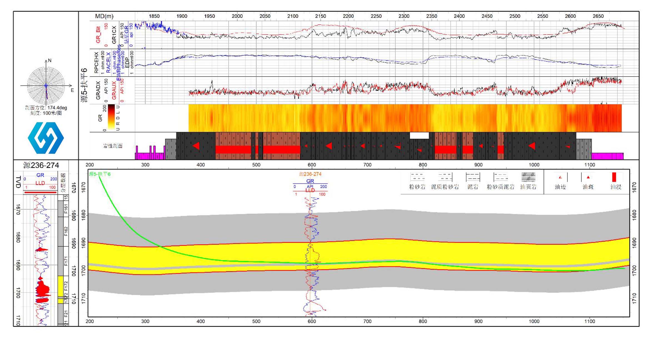This screenshot has width=650, height=338.
Task: Click the 岩性剖面 lithology track label
Action: tap(113, 146)
